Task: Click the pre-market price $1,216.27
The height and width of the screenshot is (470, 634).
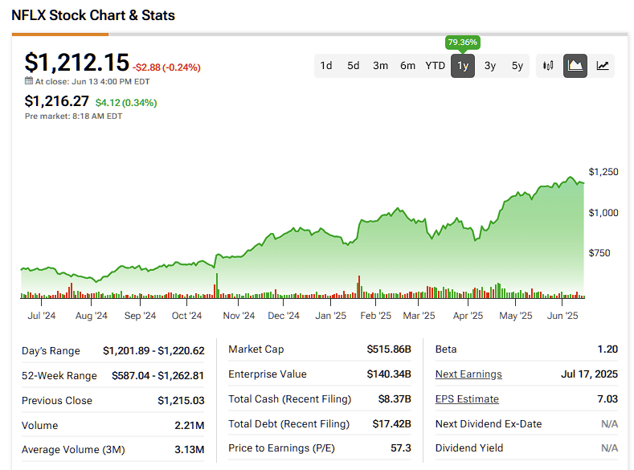Action: 56,101
